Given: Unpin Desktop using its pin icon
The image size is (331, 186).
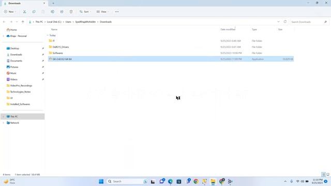Looking at the screenshot, I should point(43,49).
